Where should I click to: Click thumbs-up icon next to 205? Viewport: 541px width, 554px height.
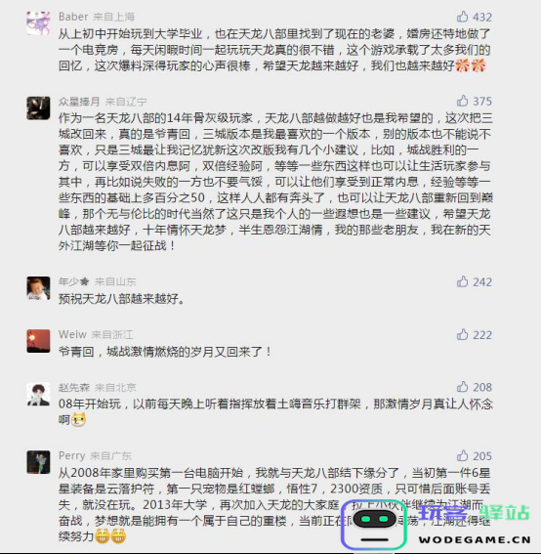tap(462, 455)
